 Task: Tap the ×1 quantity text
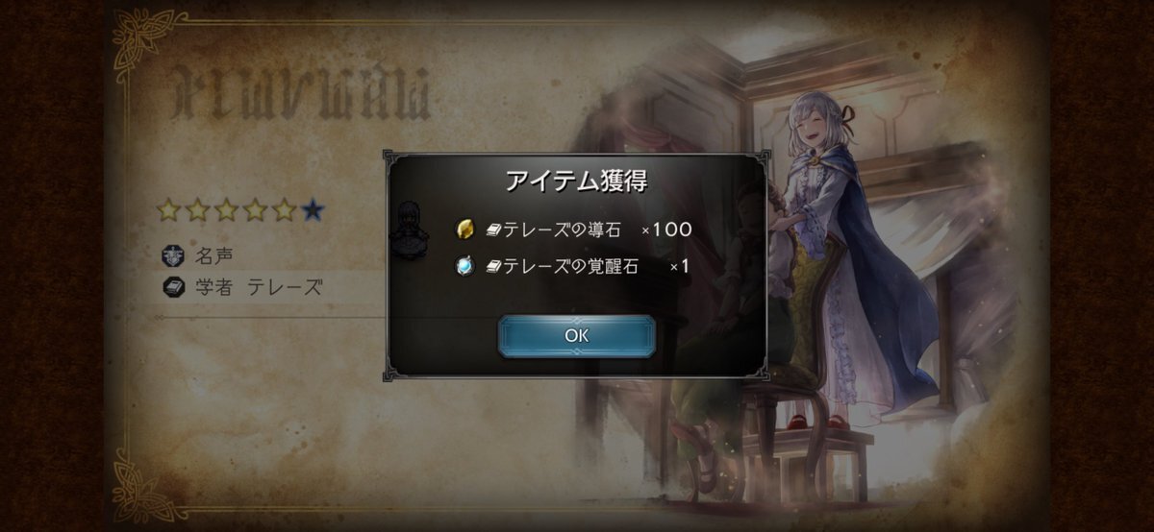679,267
